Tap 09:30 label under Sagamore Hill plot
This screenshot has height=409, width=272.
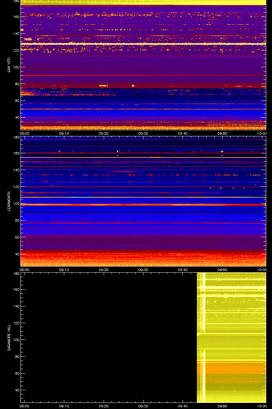pos(143,406)
